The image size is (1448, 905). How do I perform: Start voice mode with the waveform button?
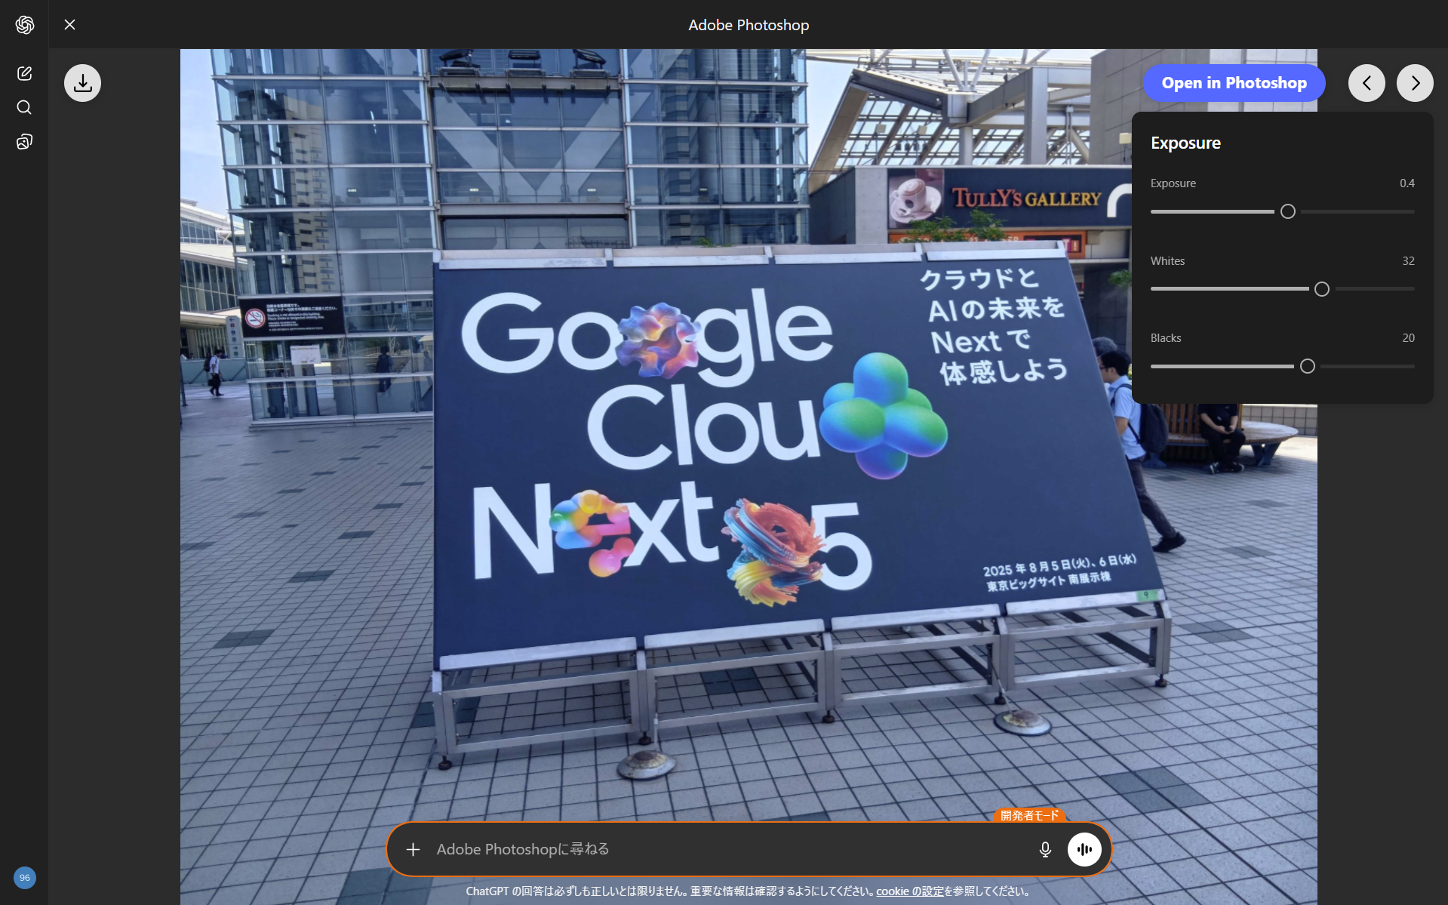click(1084, 849)
